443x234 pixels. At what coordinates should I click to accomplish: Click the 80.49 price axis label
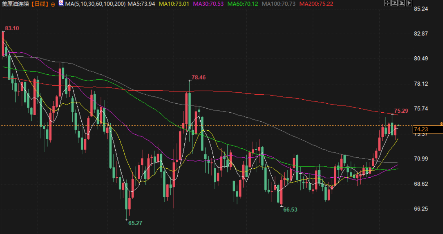click(421, 58)
